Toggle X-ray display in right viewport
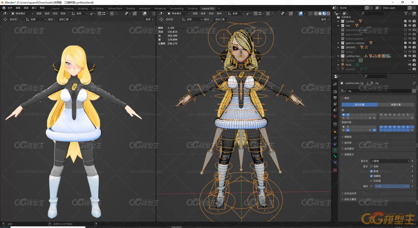The width and height of the screenshot is (418, 228). point(310,13)
